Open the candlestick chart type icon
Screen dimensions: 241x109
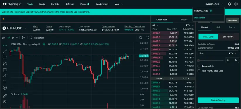click(x=23, y=38)
